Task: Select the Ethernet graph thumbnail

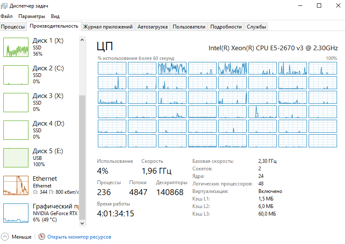Action: 16,185
